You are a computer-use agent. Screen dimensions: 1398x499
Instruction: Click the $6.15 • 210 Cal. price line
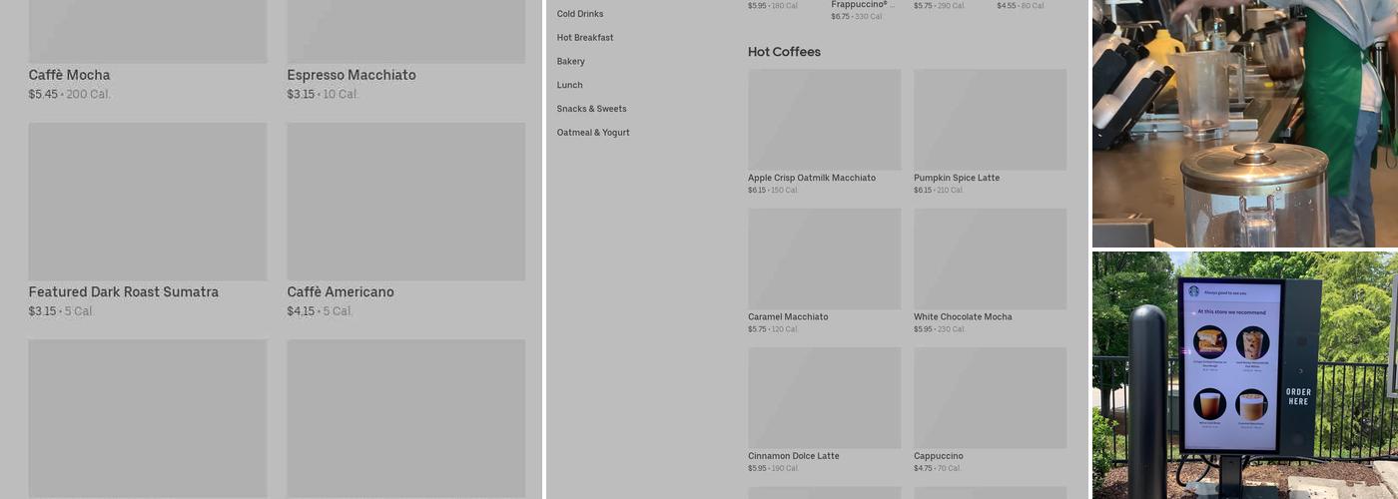click(x=939, y=190)
